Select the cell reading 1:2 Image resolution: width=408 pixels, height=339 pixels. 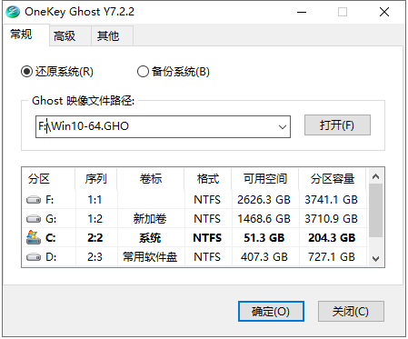95,219
